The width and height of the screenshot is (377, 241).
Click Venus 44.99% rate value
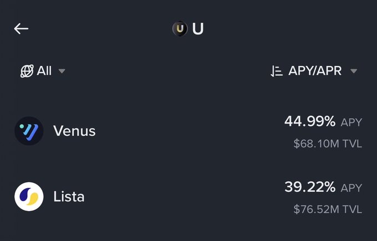(x=310, y=121)
